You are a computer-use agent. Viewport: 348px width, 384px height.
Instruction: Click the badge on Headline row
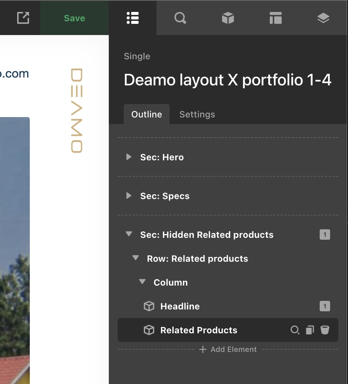[x=325, y=306]
